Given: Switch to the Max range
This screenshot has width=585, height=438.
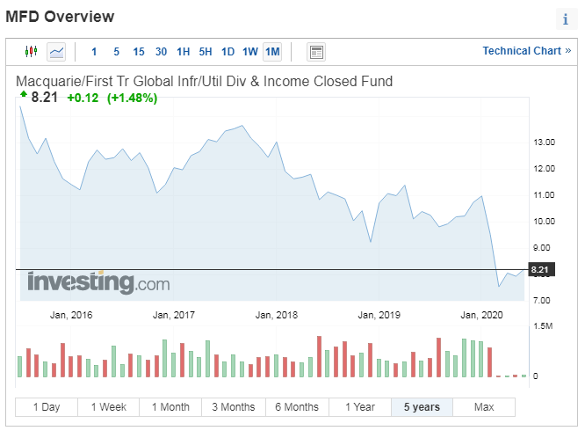Looking at the screenshot, I should tap(484, 407).
